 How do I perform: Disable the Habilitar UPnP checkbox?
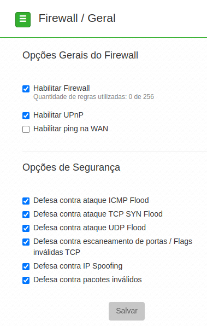coord(26,115)
